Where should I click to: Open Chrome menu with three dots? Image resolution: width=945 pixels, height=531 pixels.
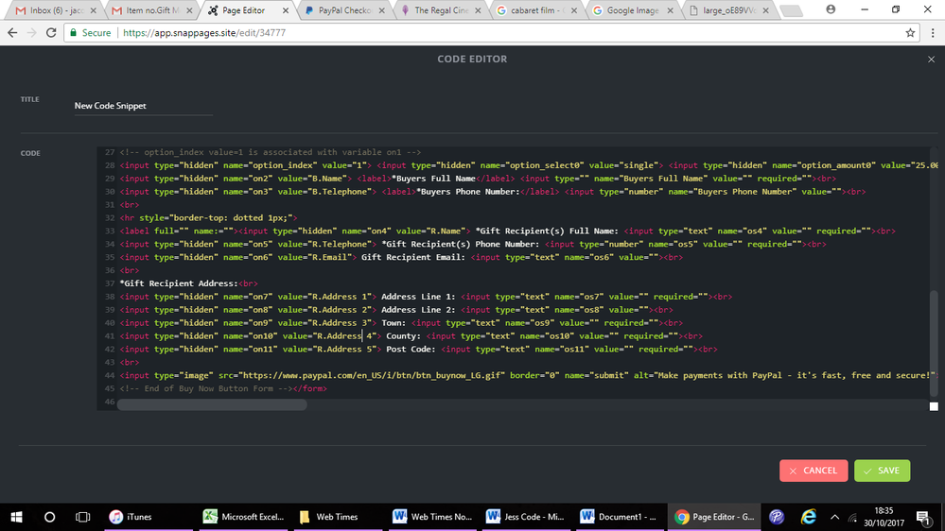click(x=933, y=33)
